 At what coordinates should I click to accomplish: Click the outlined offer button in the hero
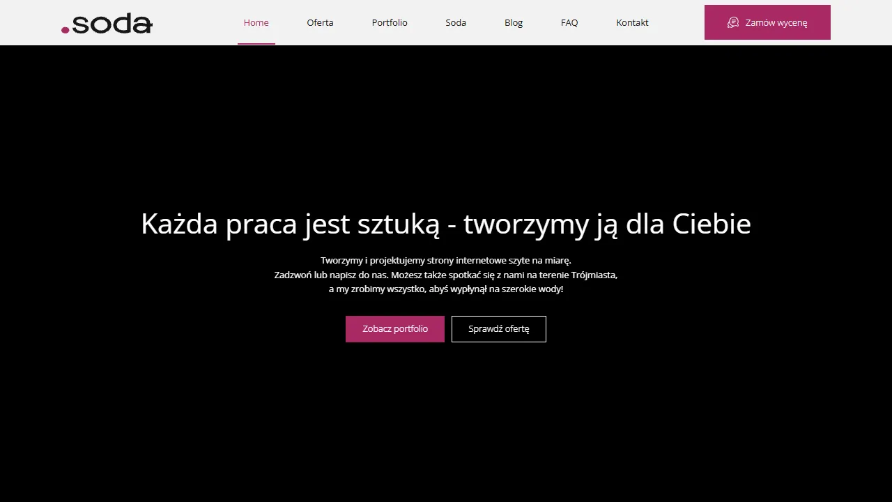click(x=498, y=328)
